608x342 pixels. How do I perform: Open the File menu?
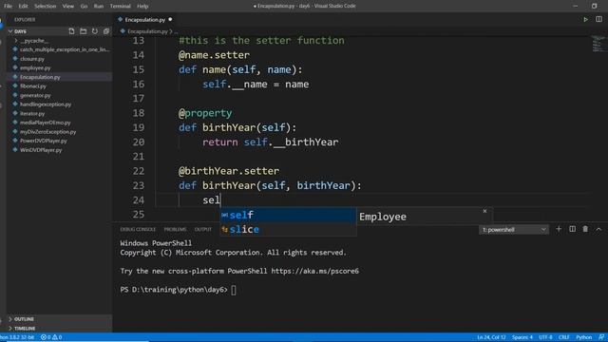click(8, 6)
